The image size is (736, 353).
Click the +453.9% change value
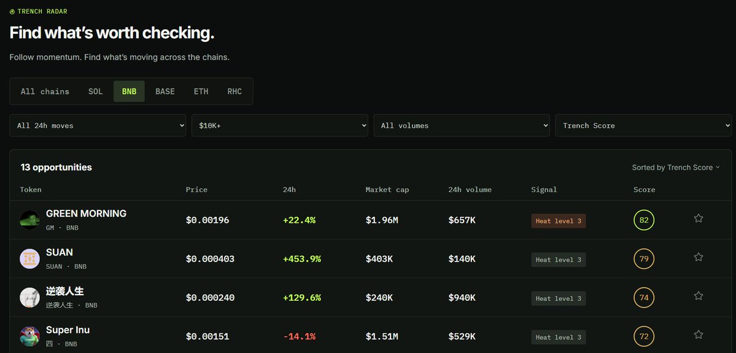coord(302,259)
